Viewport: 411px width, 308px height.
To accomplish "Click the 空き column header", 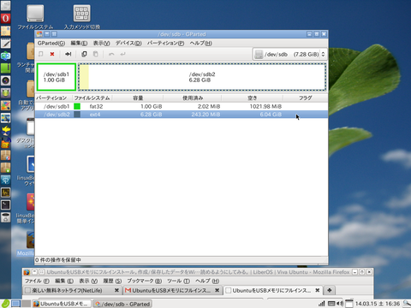I will 253,98.
